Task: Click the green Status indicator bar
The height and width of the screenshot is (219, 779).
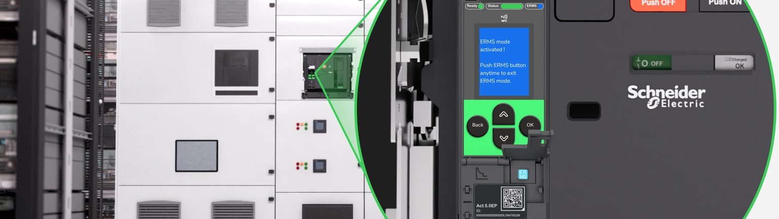Action: point(512,6)
